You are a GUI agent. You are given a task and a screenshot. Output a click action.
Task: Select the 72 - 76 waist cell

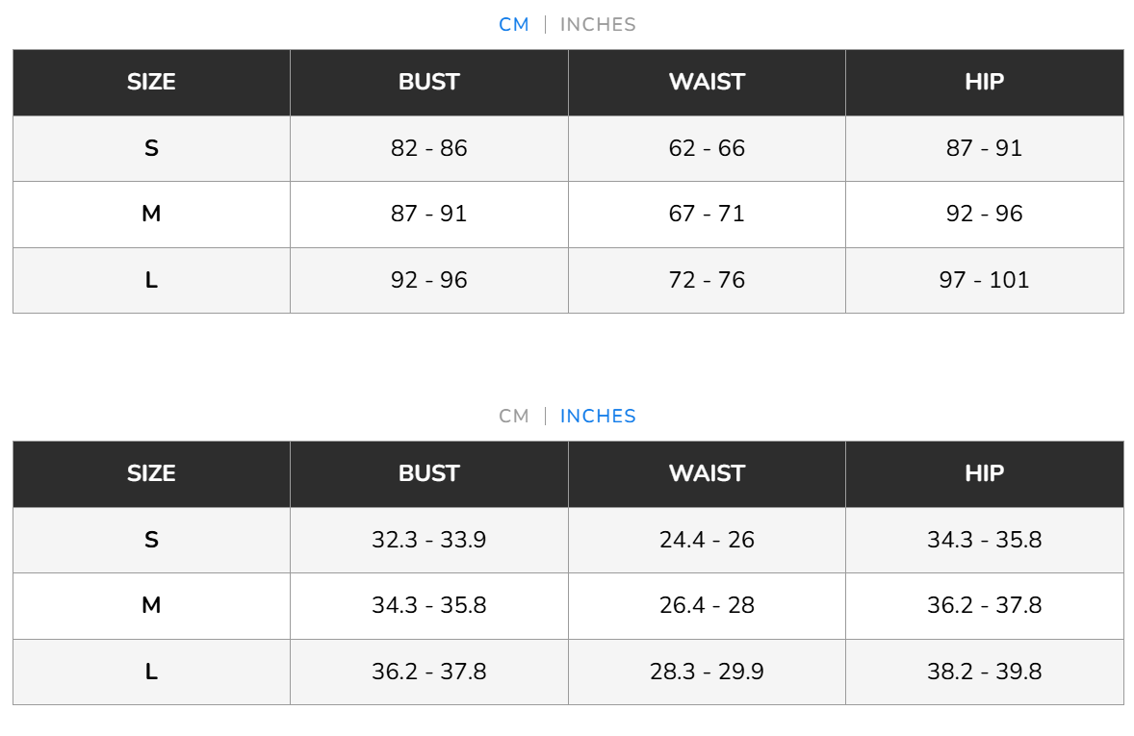[707, 280]
